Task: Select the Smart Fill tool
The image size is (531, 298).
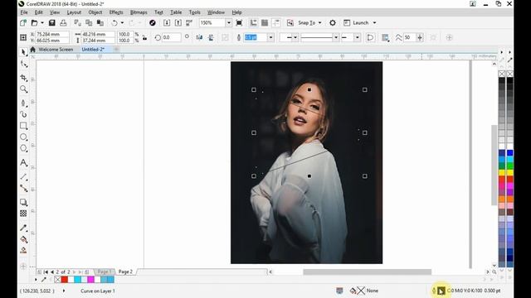Action: tap(23, 250)
